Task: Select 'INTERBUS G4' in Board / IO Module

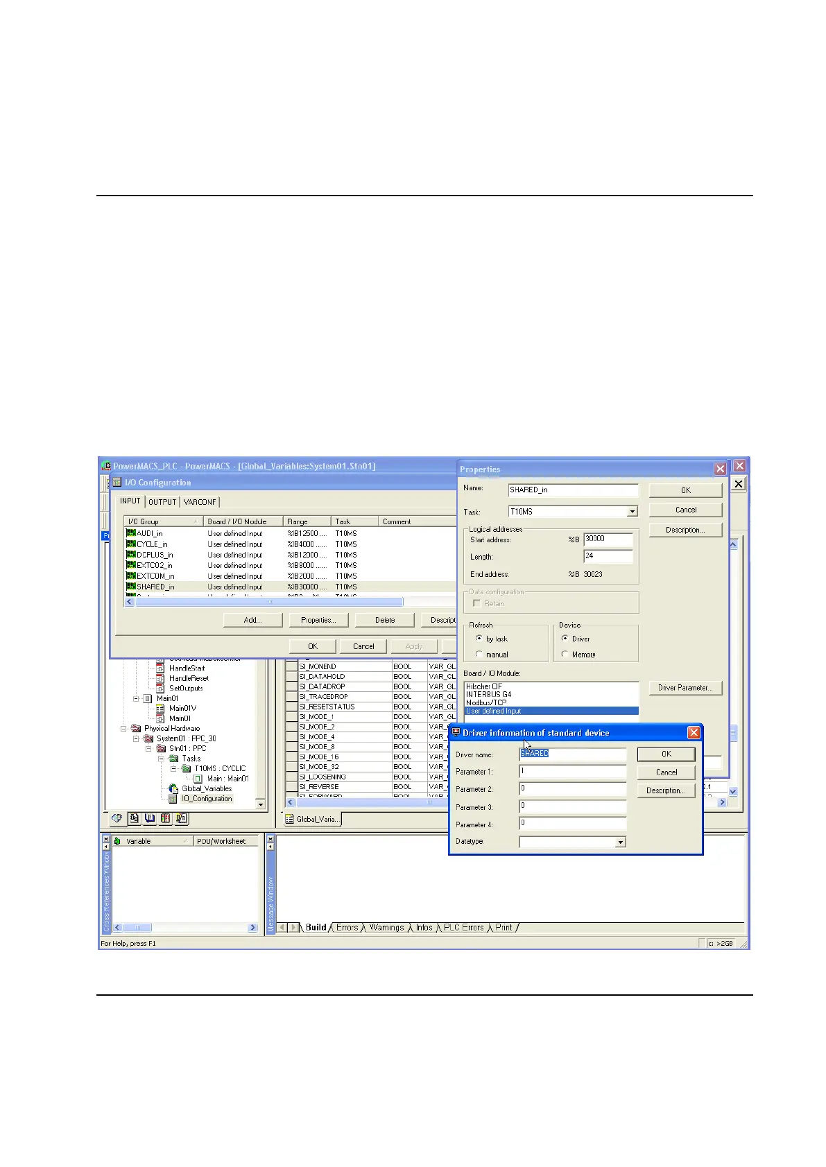Action: point(551,694)
